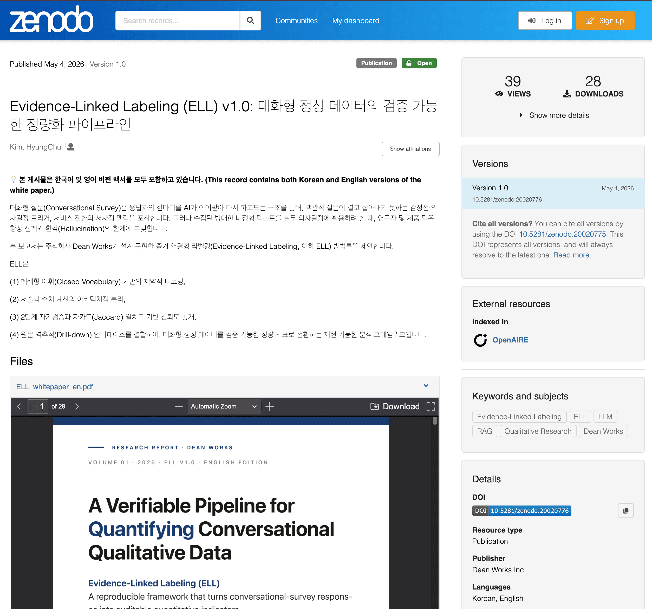Click the Show affiliations button
Image resolution: width=652 pixels, height=609 pixels.
click(410, 149)
